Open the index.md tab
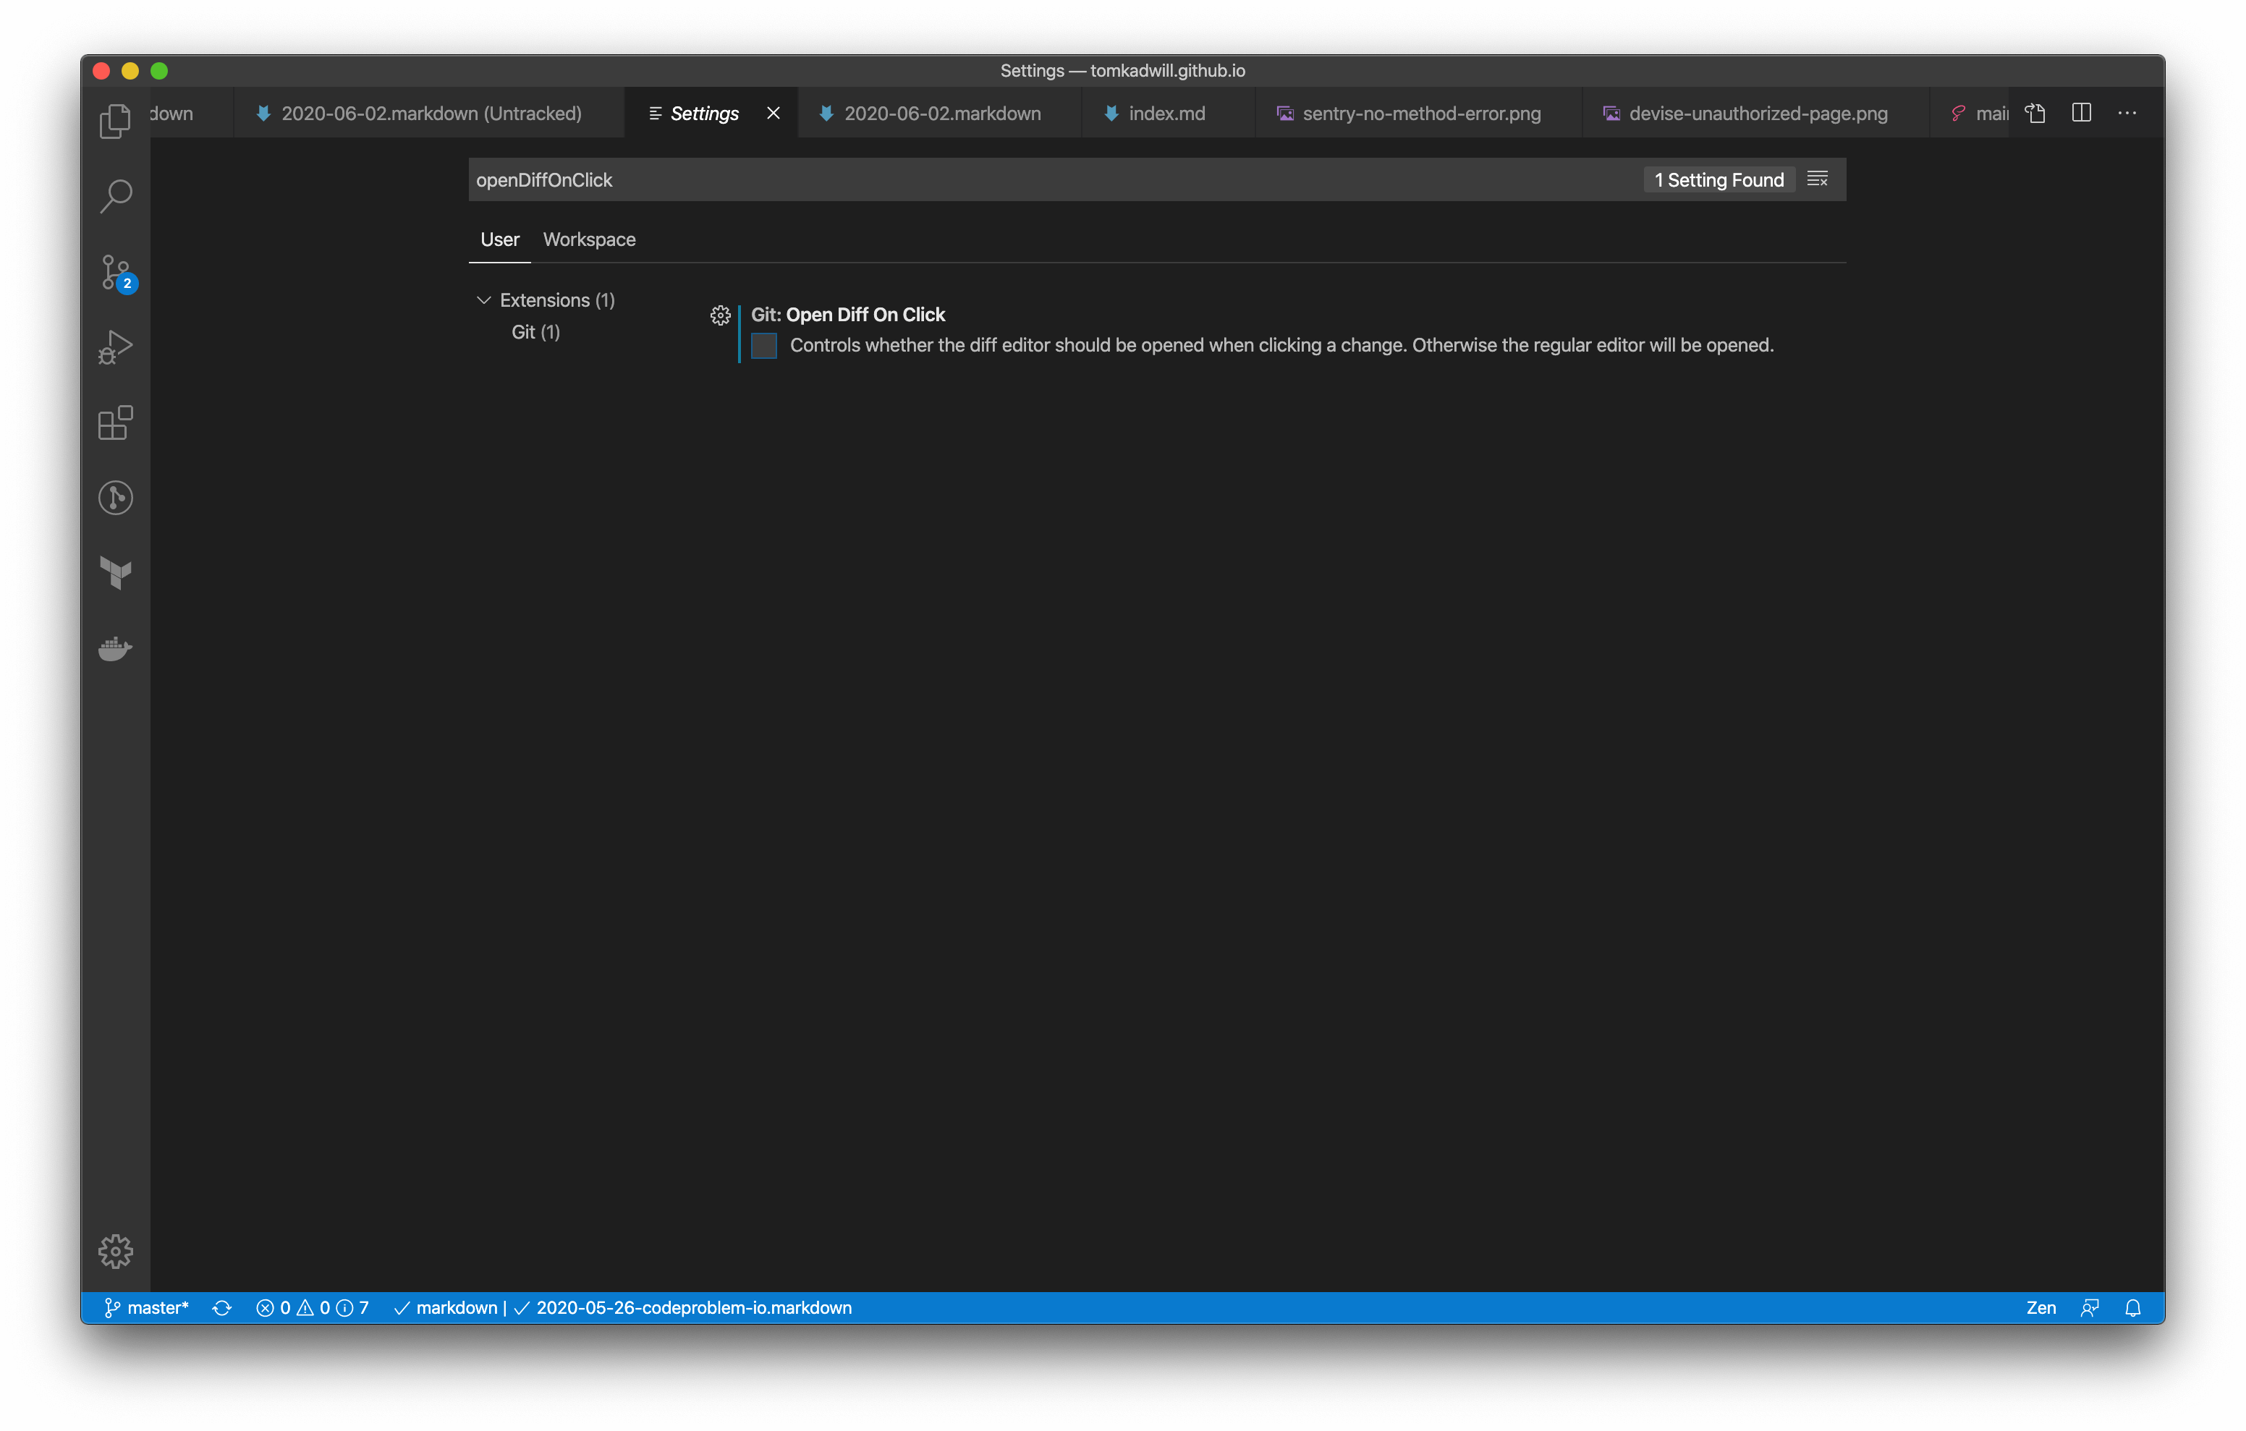 (1169, 113)
